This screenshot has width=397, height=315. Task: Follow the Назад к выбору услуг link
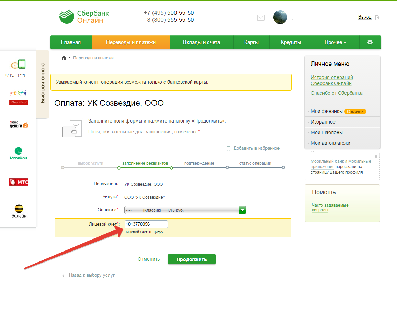tap(92, 275)
